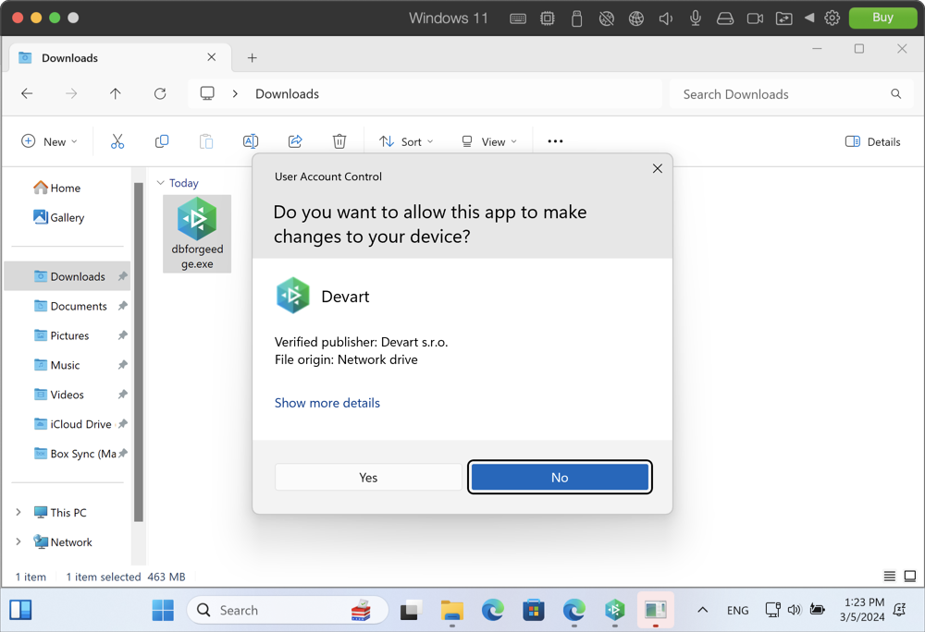This screenshot has height=632, width=925.
Task: Select Network in the sidebar
Action: coord(63,541)
